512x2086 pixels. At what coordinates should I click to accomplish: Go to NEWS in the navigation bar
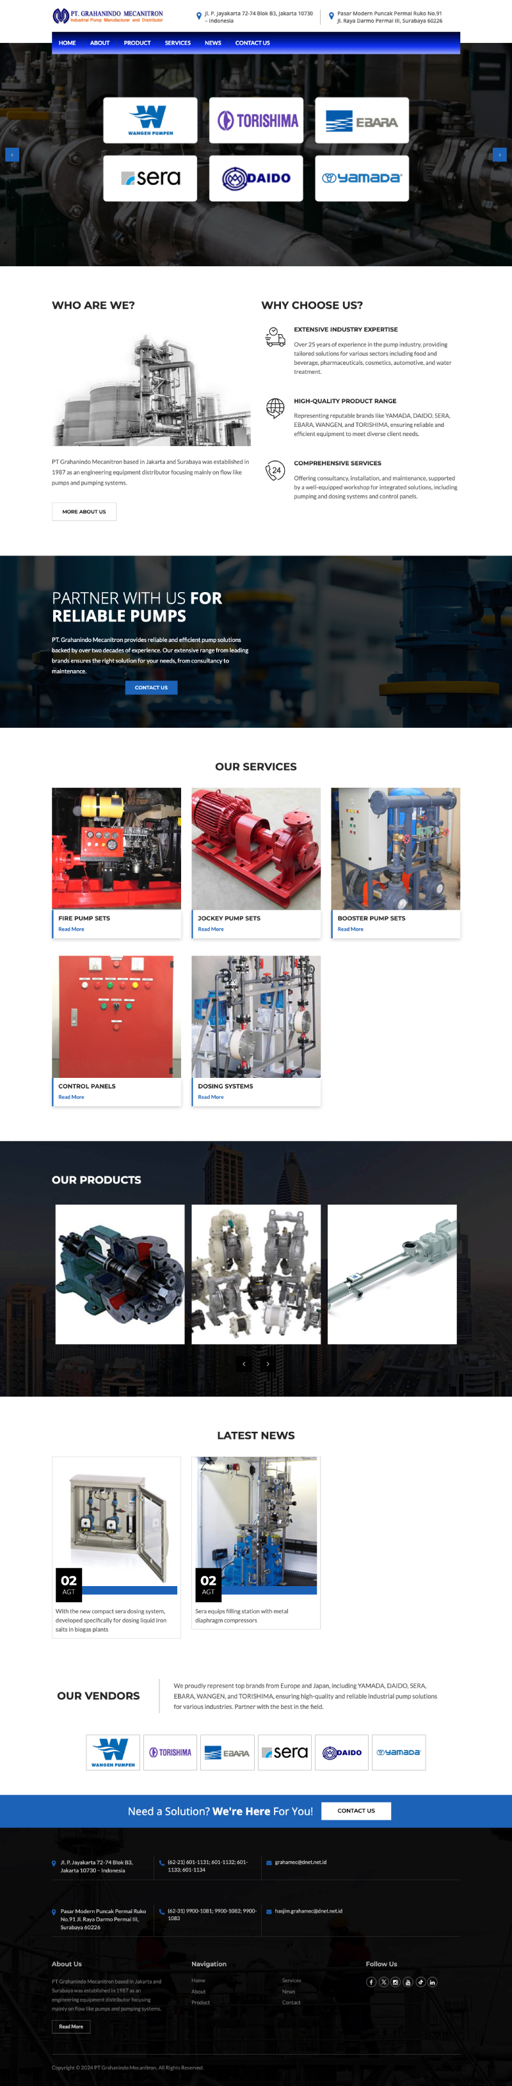[x=213, y=43]
